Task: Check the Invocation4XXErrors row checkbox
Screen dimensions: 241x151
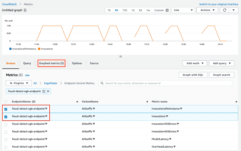Action: point(6,132)
